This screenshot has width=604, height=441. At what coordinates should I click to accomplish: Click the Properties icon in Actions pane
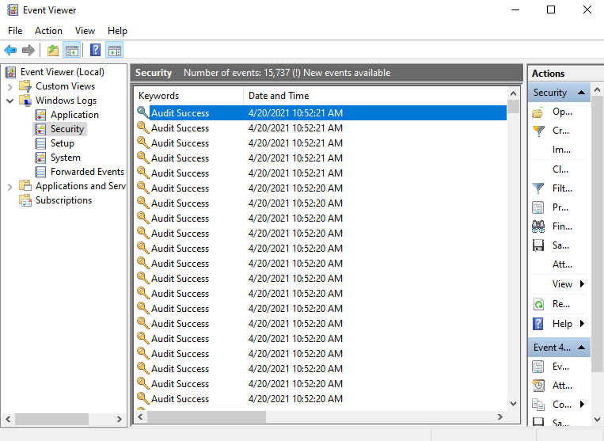[538, 207]
